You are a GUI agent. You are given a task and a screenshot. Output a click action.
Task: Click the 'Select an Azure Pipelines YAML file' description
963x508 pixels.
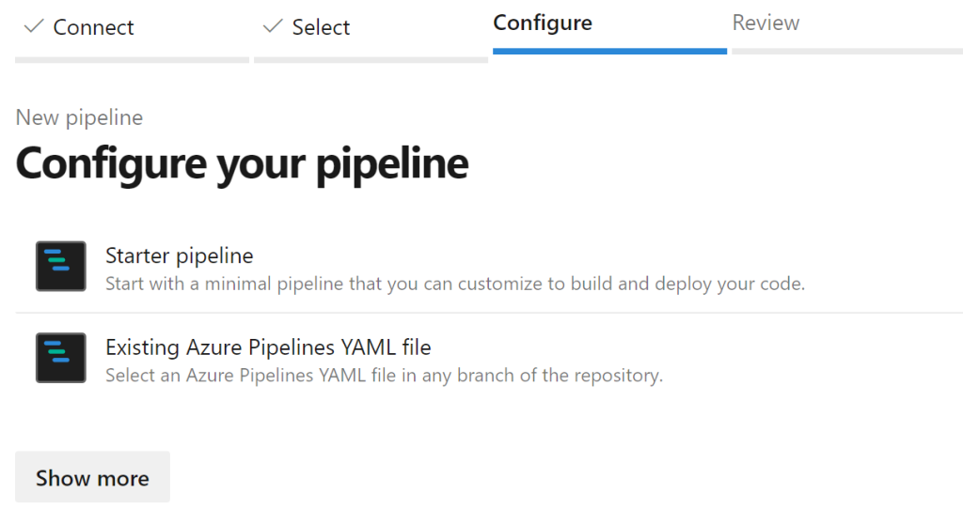385,375
